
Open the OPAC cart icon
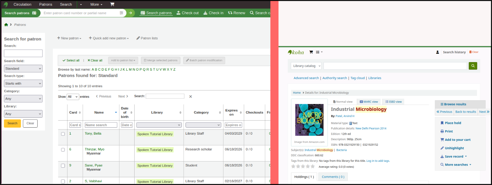click(311, 52)
